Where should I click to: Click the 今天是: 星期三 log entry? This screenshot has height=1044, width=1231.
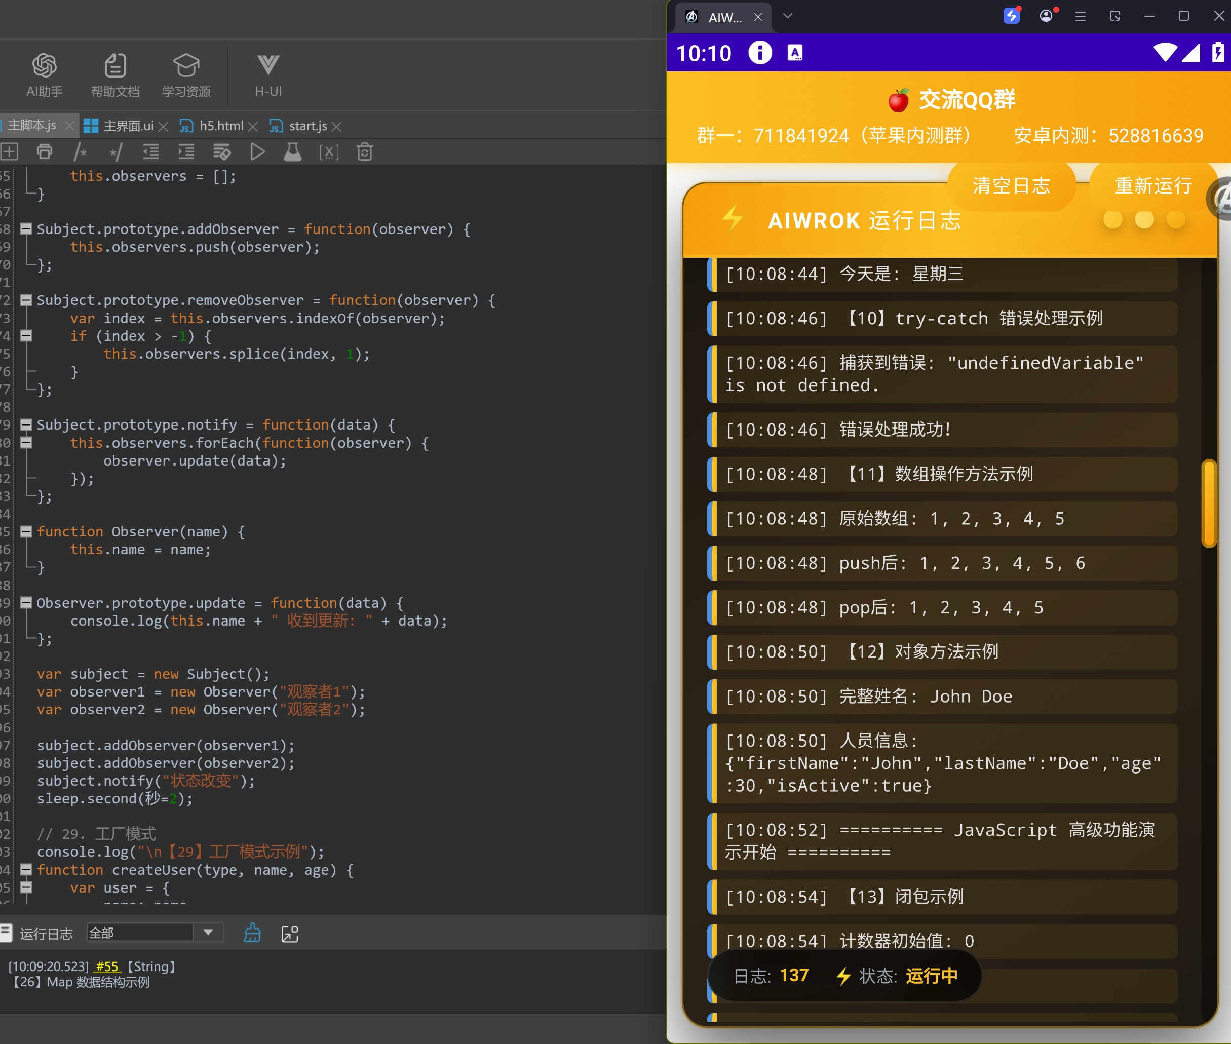coord(942,274)
